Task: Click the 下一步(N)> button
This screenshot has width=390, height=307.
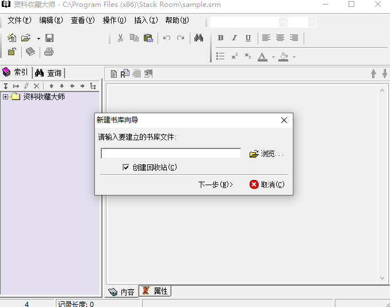Action: tap(215, 185)
